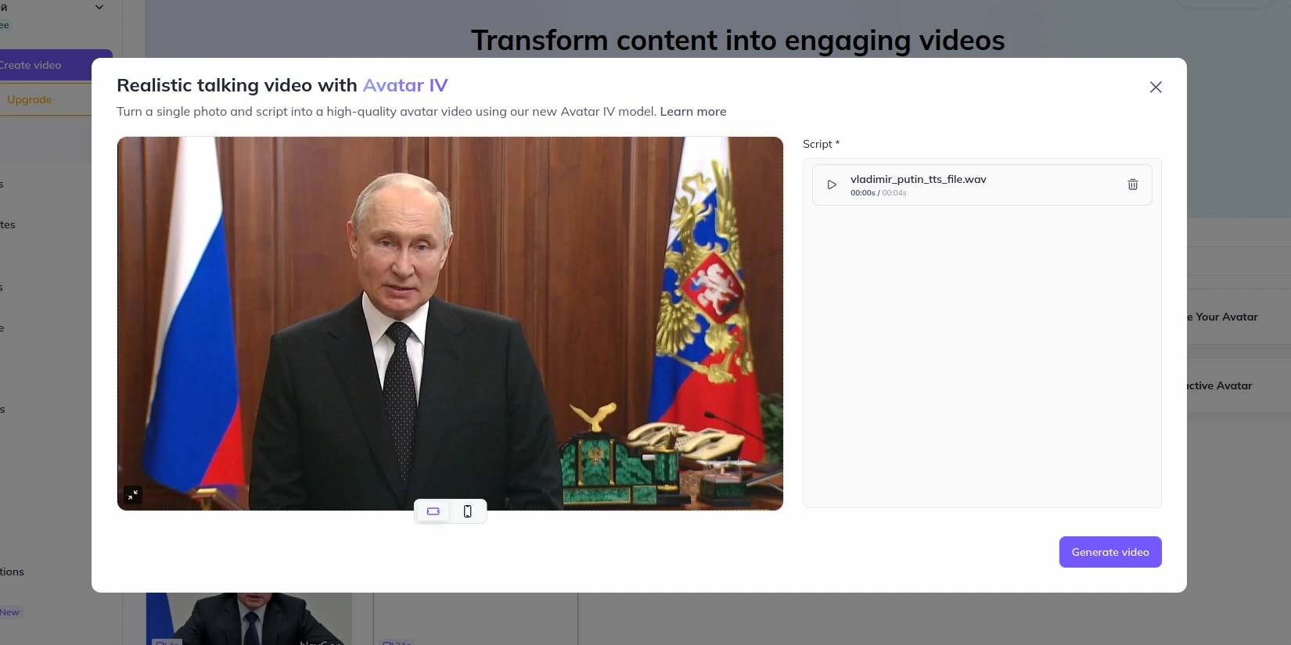Click the avatar photo preview image

[x=450, y=323]
